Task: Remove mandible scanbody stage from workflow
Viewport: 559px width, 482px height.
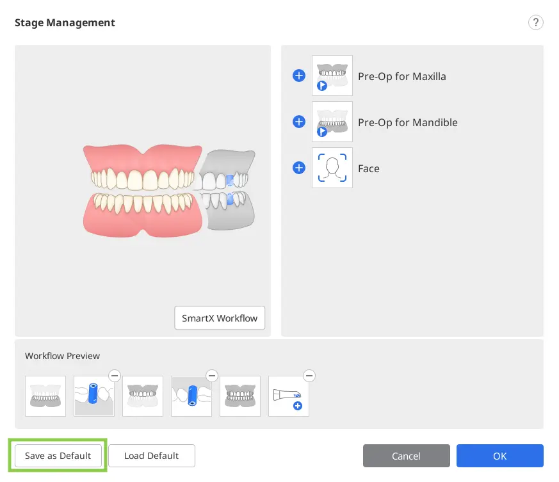Action: pos(115,375)
